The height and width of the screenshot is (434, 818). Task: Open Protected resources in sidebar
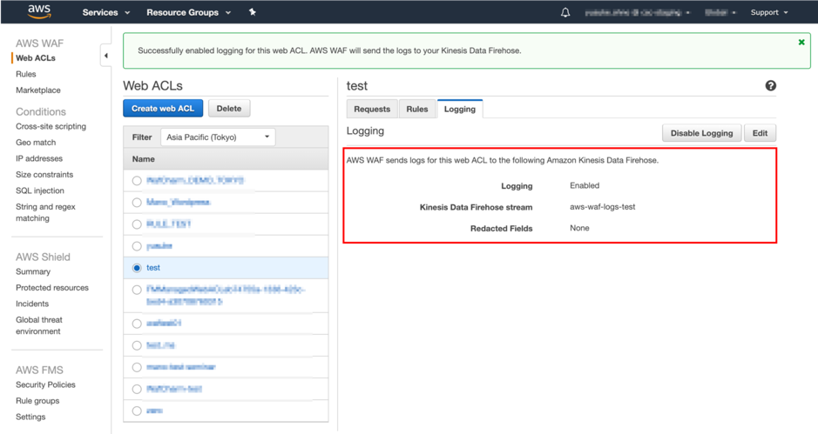pyautogui.click(x=52, y=288)
